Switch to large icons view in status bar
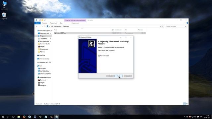 coord(187,104)
